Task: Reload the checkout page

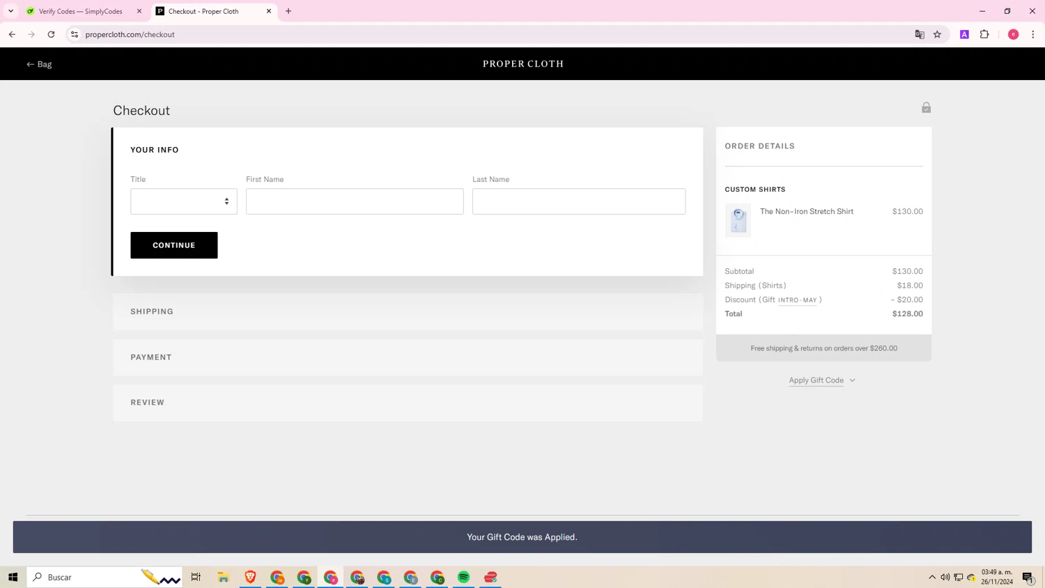Action: pos(51,34)
